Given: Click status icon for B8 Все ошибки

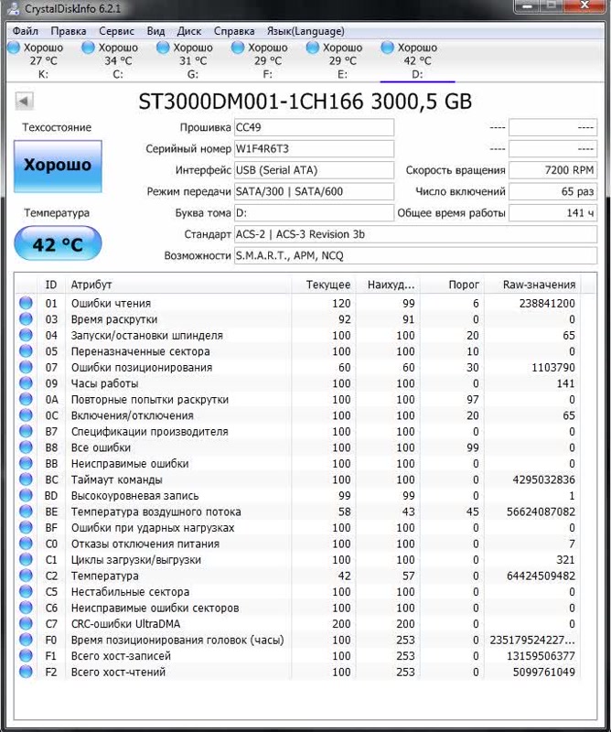Looking at the screenshot, I should click(27, 447).
